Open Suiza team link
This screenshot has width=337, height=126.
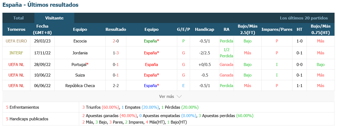coord(80,75)
